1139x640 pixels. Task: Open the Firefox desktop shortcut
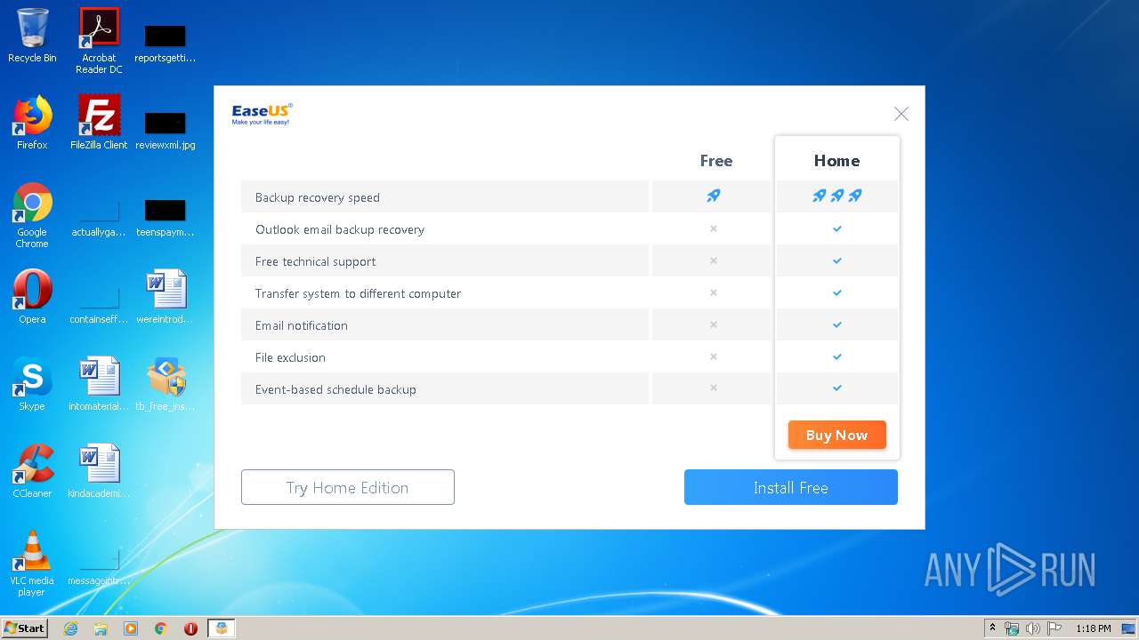point(32,123)
